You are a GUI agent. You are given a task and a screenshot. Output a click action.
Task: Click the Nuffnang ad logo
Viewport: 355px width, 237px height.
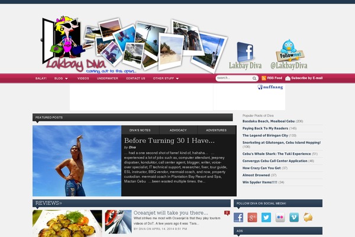pos(270,87)
